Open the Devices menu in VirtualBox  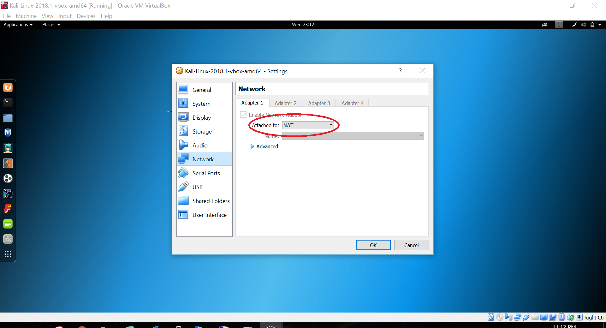pyautogui.click(x=86, y=16)
